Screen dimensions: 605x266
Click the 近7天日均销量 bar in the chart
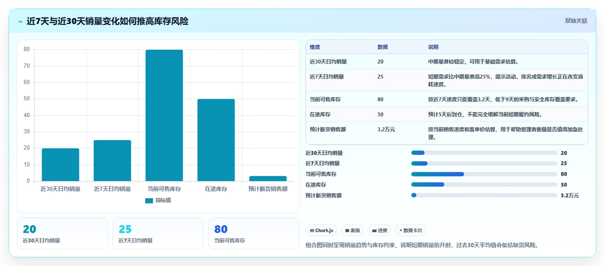112,160
